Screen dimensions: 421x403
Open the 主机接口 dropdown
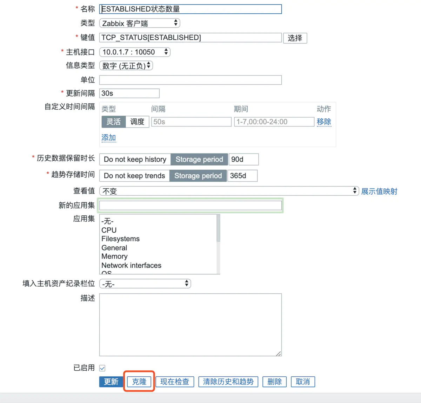coord(134,52)
